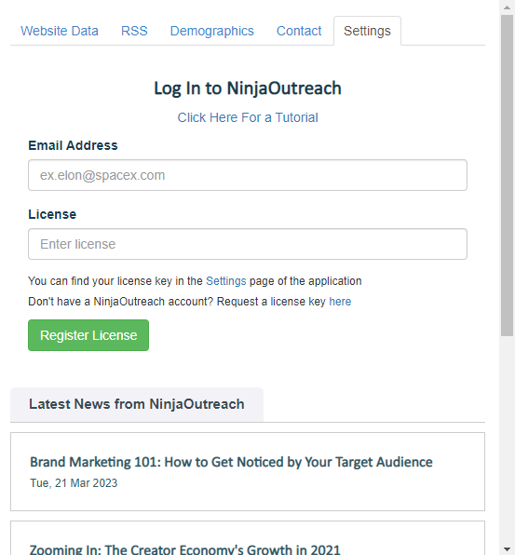This screenshot has width=515, height=555.
Task: Follow the Settings link in license hint
Action: pyautogui.click(x=225, y=281)
